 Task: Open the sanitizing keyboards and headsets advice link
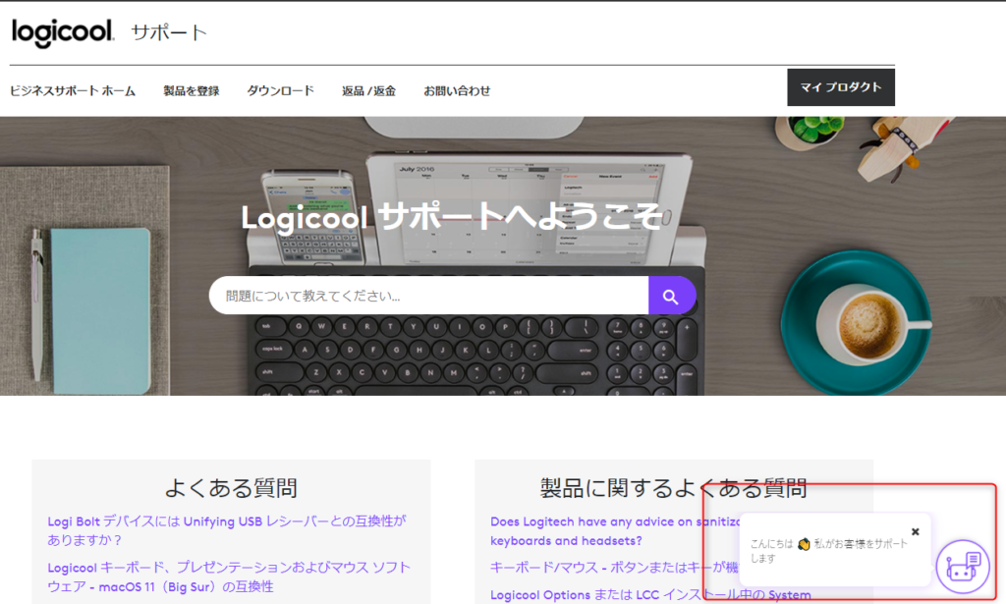click(616, 531)
